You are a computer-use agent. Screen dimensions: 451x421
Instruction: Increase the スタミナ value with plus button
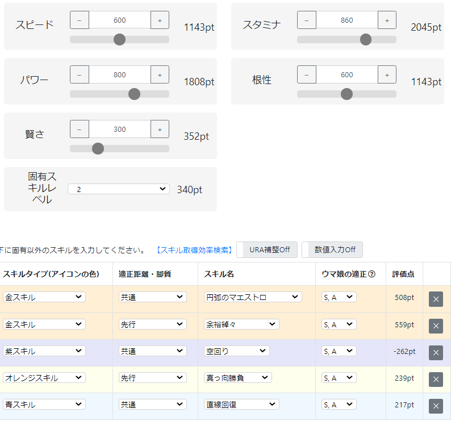pyautogui.click(x=387, y=20)
